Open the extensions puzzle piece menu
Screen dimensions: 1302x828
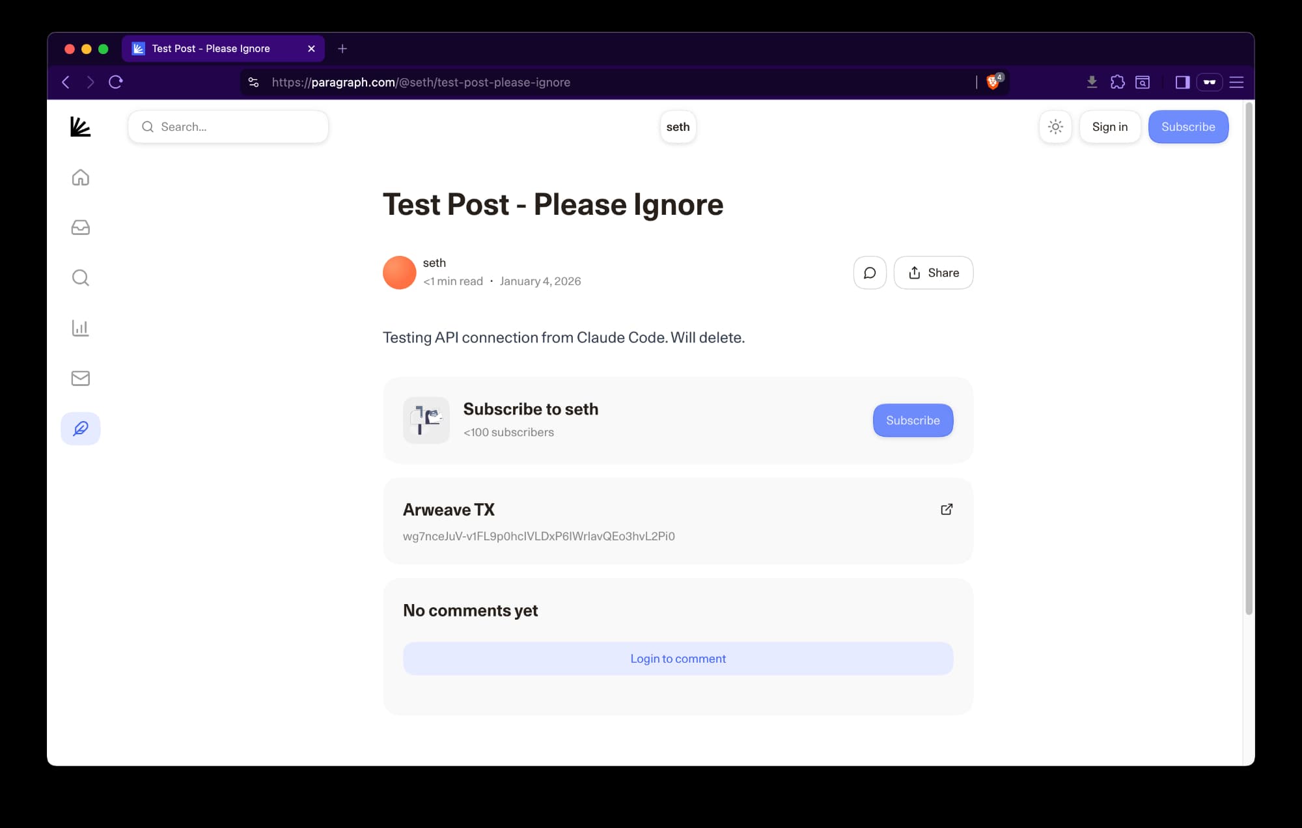[x=1117, y=82]
